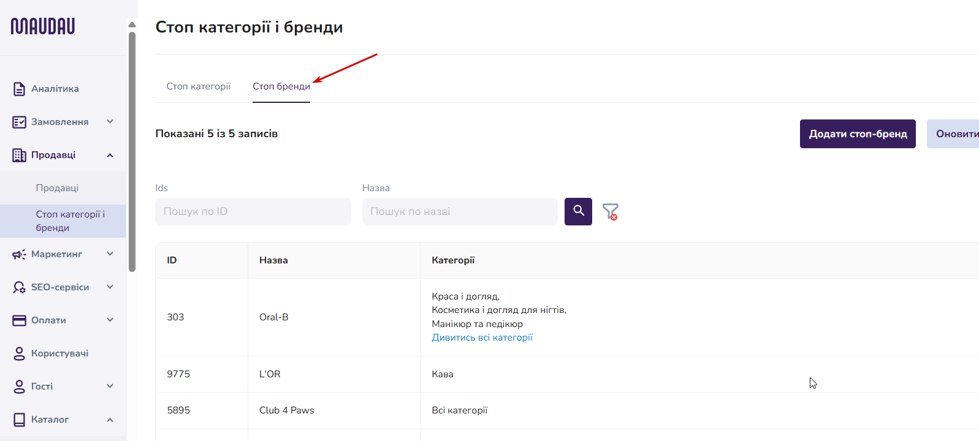Select L'OR name cell
979x441 pixels.
pyautogui.click(x=270, y=374)
